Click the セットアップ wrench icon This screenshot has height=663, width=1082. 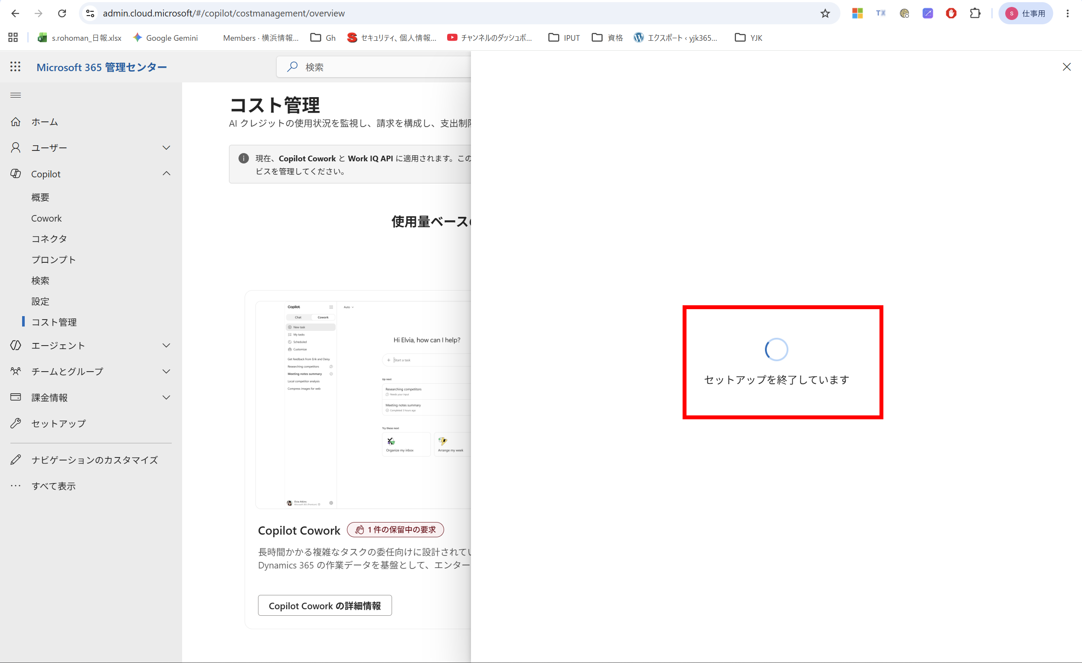tap(16, 423)
